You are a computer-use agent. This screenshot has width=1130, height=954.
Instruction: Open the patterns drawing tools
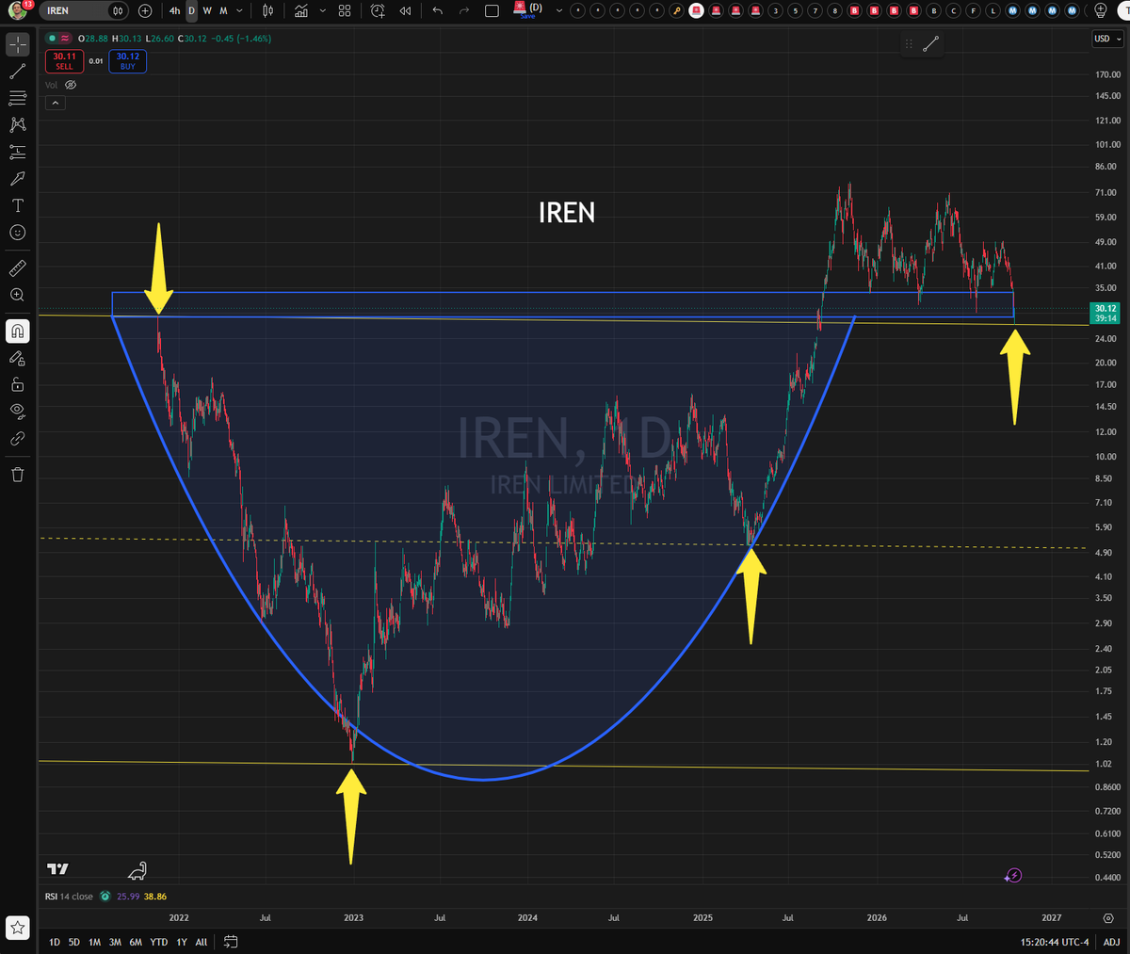18,124
